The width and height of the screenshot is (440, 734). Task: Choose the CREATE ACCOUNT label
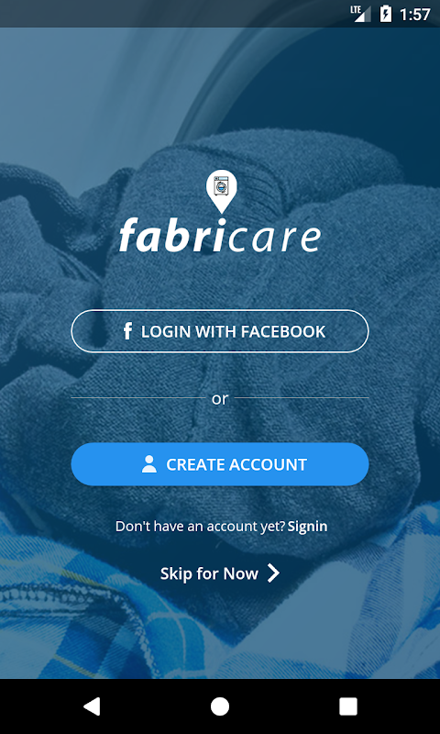(236, 464)
